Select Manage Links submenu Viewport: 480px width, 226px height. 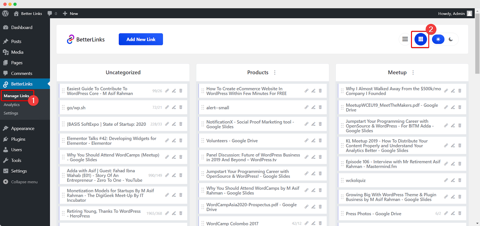pos(16,96)
